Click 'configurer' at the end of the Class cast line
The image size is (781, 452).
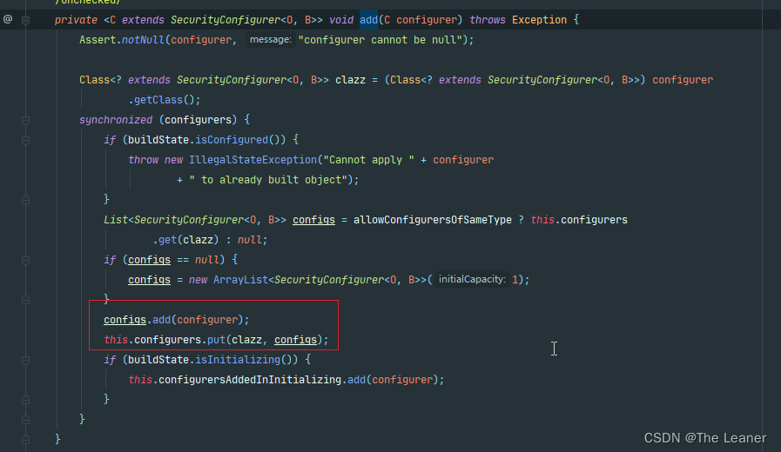tap(683, 80)
